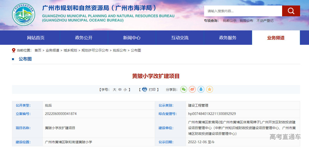
Task: Go to 互动交流 section
Action: pos(180,38)
